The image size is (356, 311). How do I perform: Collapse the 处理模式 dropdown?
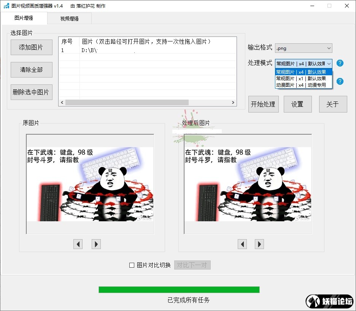pos(304,63)
